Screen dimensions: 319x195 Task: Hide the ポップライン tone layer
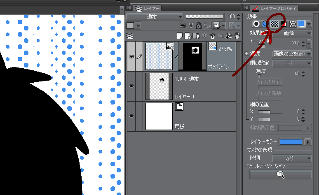point(131,58)
